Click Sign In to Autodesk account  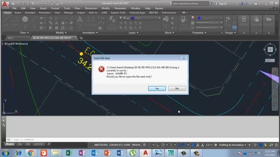tap(221, 3)
